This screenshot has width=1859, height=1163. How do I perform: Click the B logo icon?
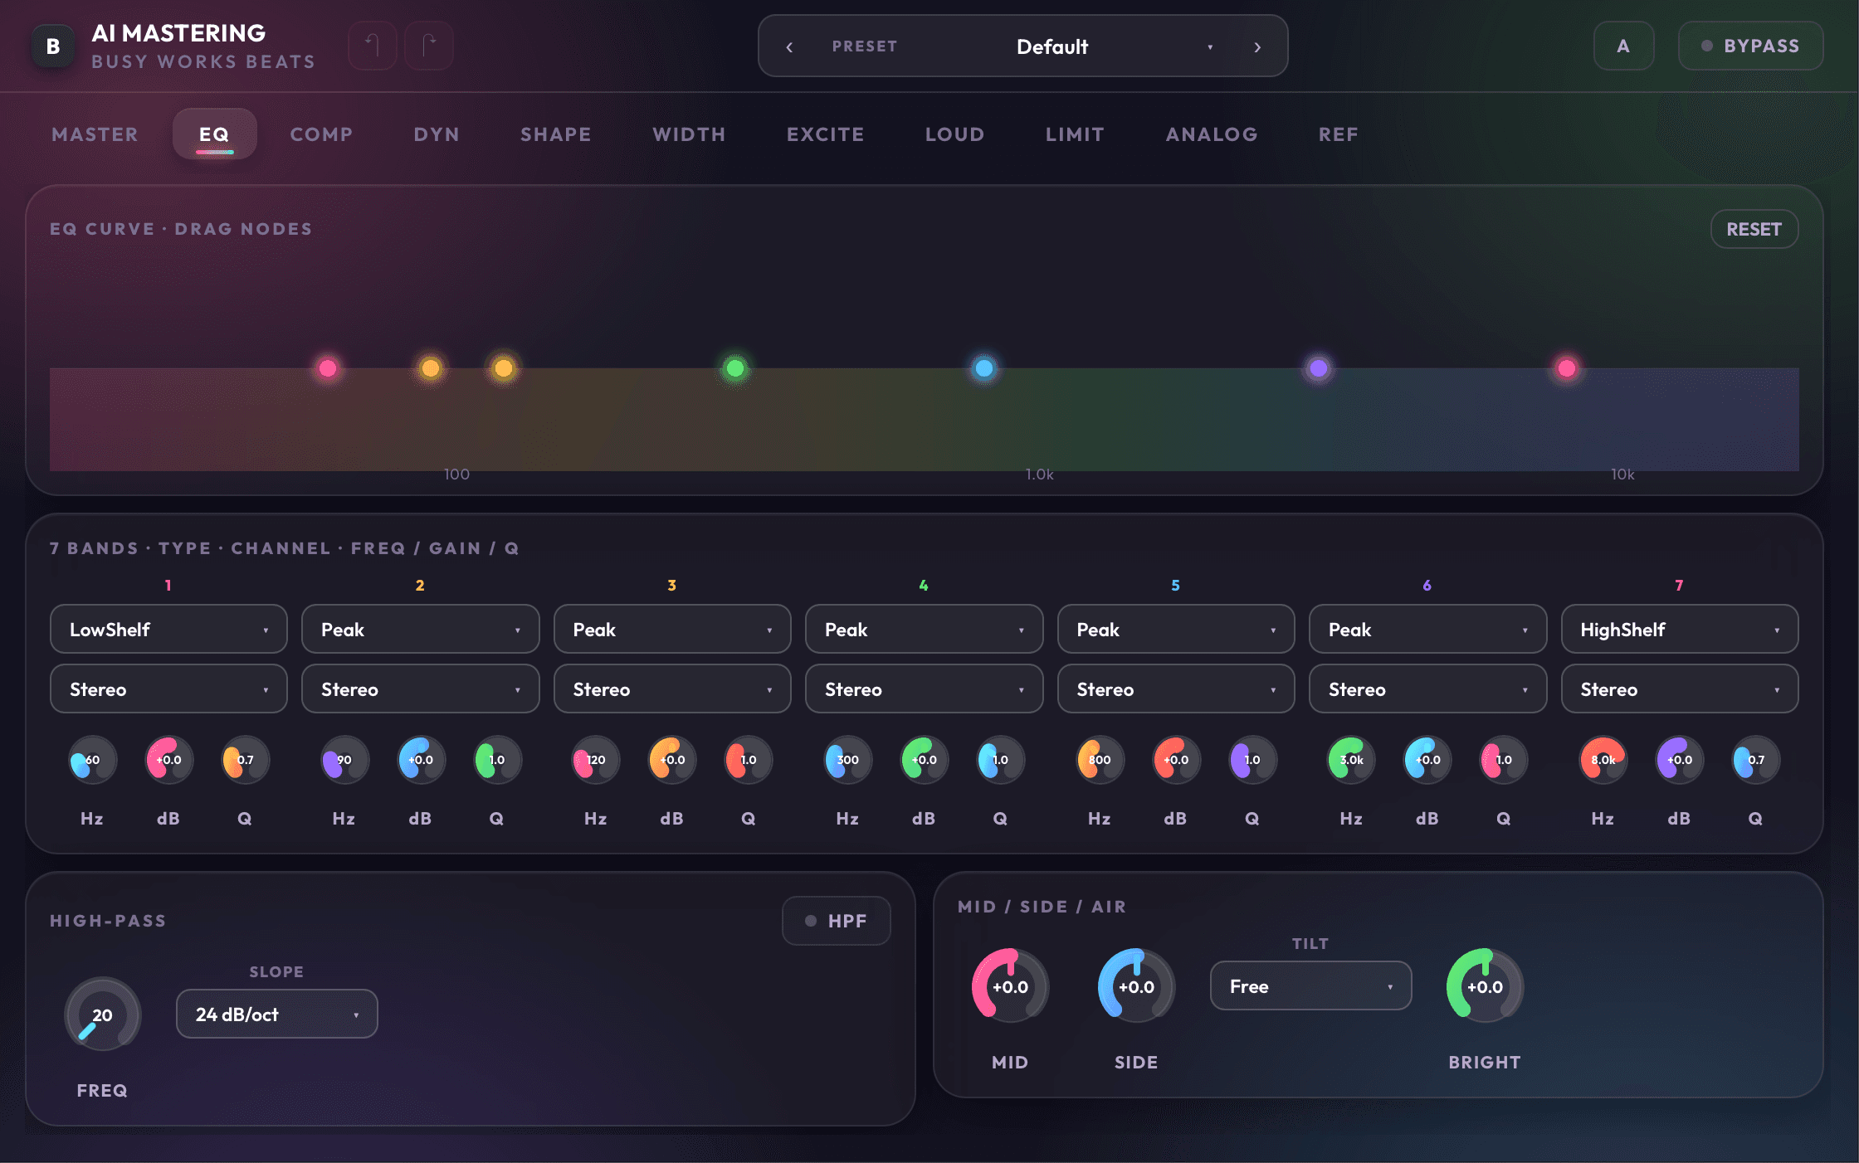click(x=53, y=46)
